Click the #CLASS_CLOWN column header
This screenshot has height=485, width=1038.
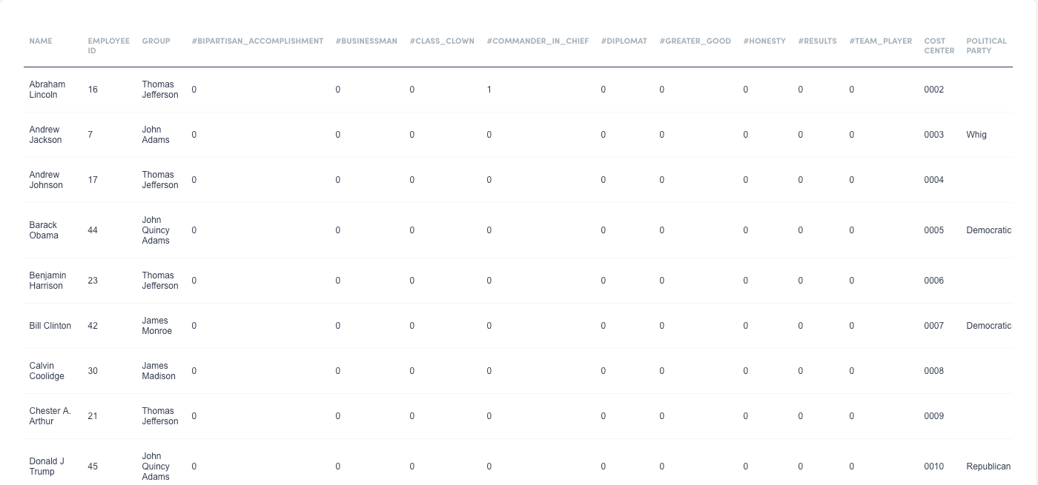(x=442, y=41)
